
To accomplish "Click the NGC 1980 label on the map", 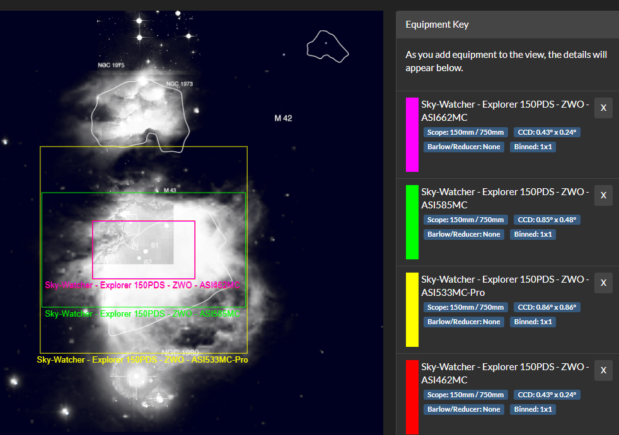I will tap(180, 352).
